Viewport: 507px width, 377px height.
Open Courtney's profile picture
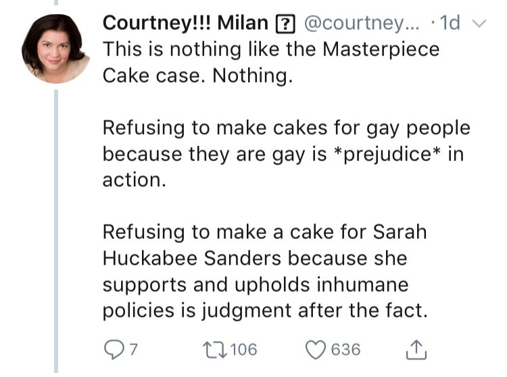[x=56, y=49]
